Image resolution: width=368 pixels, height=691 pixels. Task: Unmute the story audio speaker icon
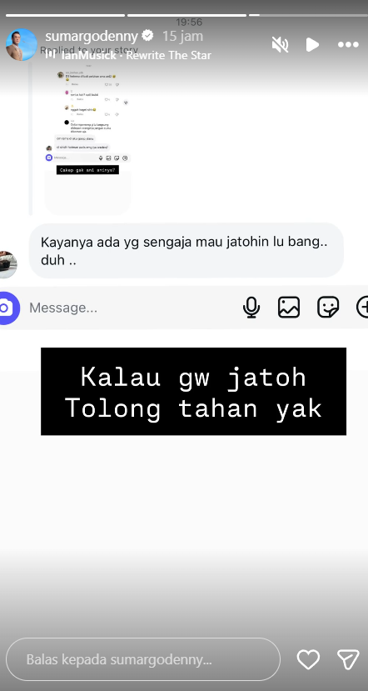click(280, 44)
